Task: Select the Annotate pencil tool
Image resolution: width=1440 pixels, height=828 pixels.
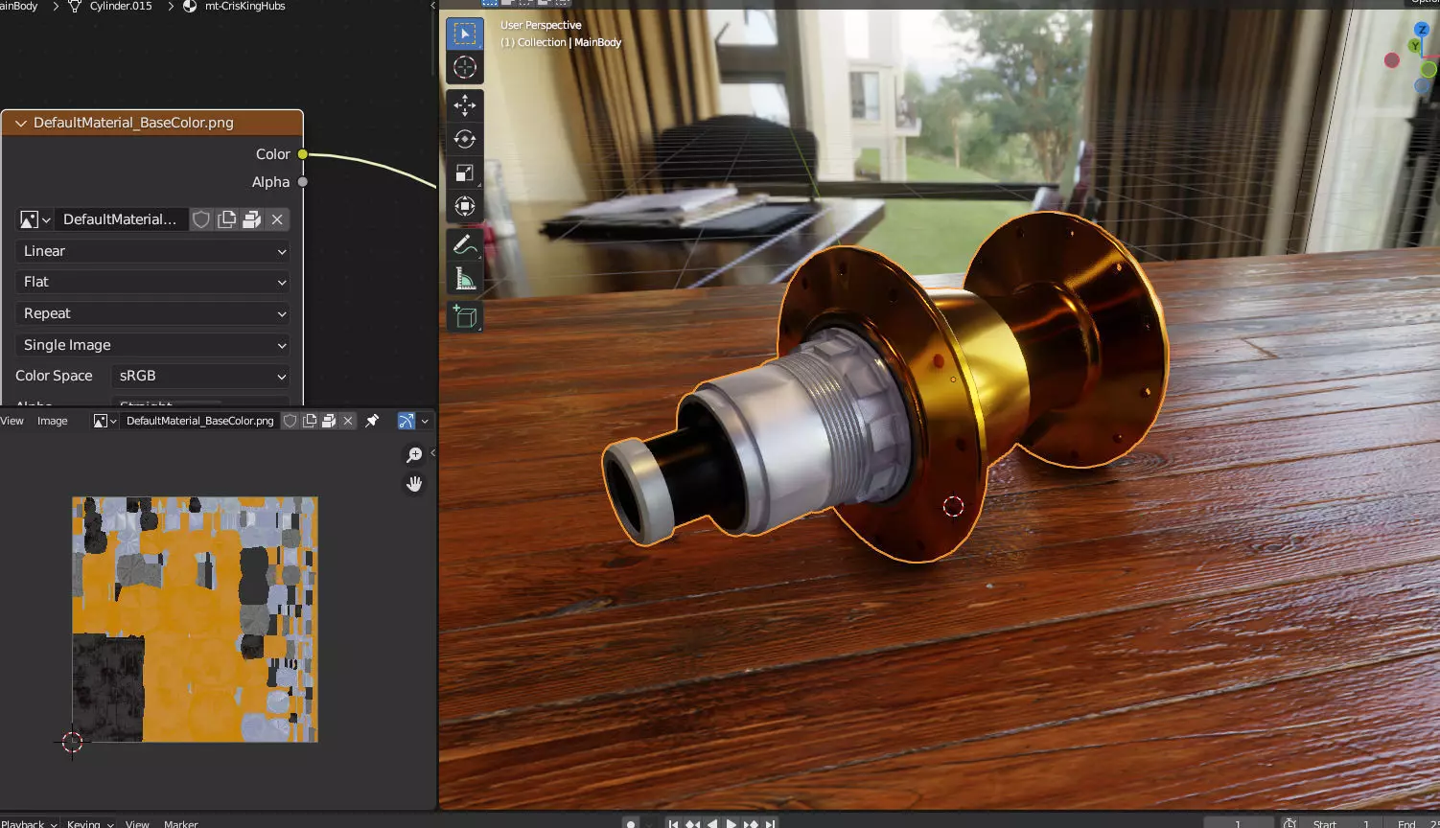Action: click(465, 245)
